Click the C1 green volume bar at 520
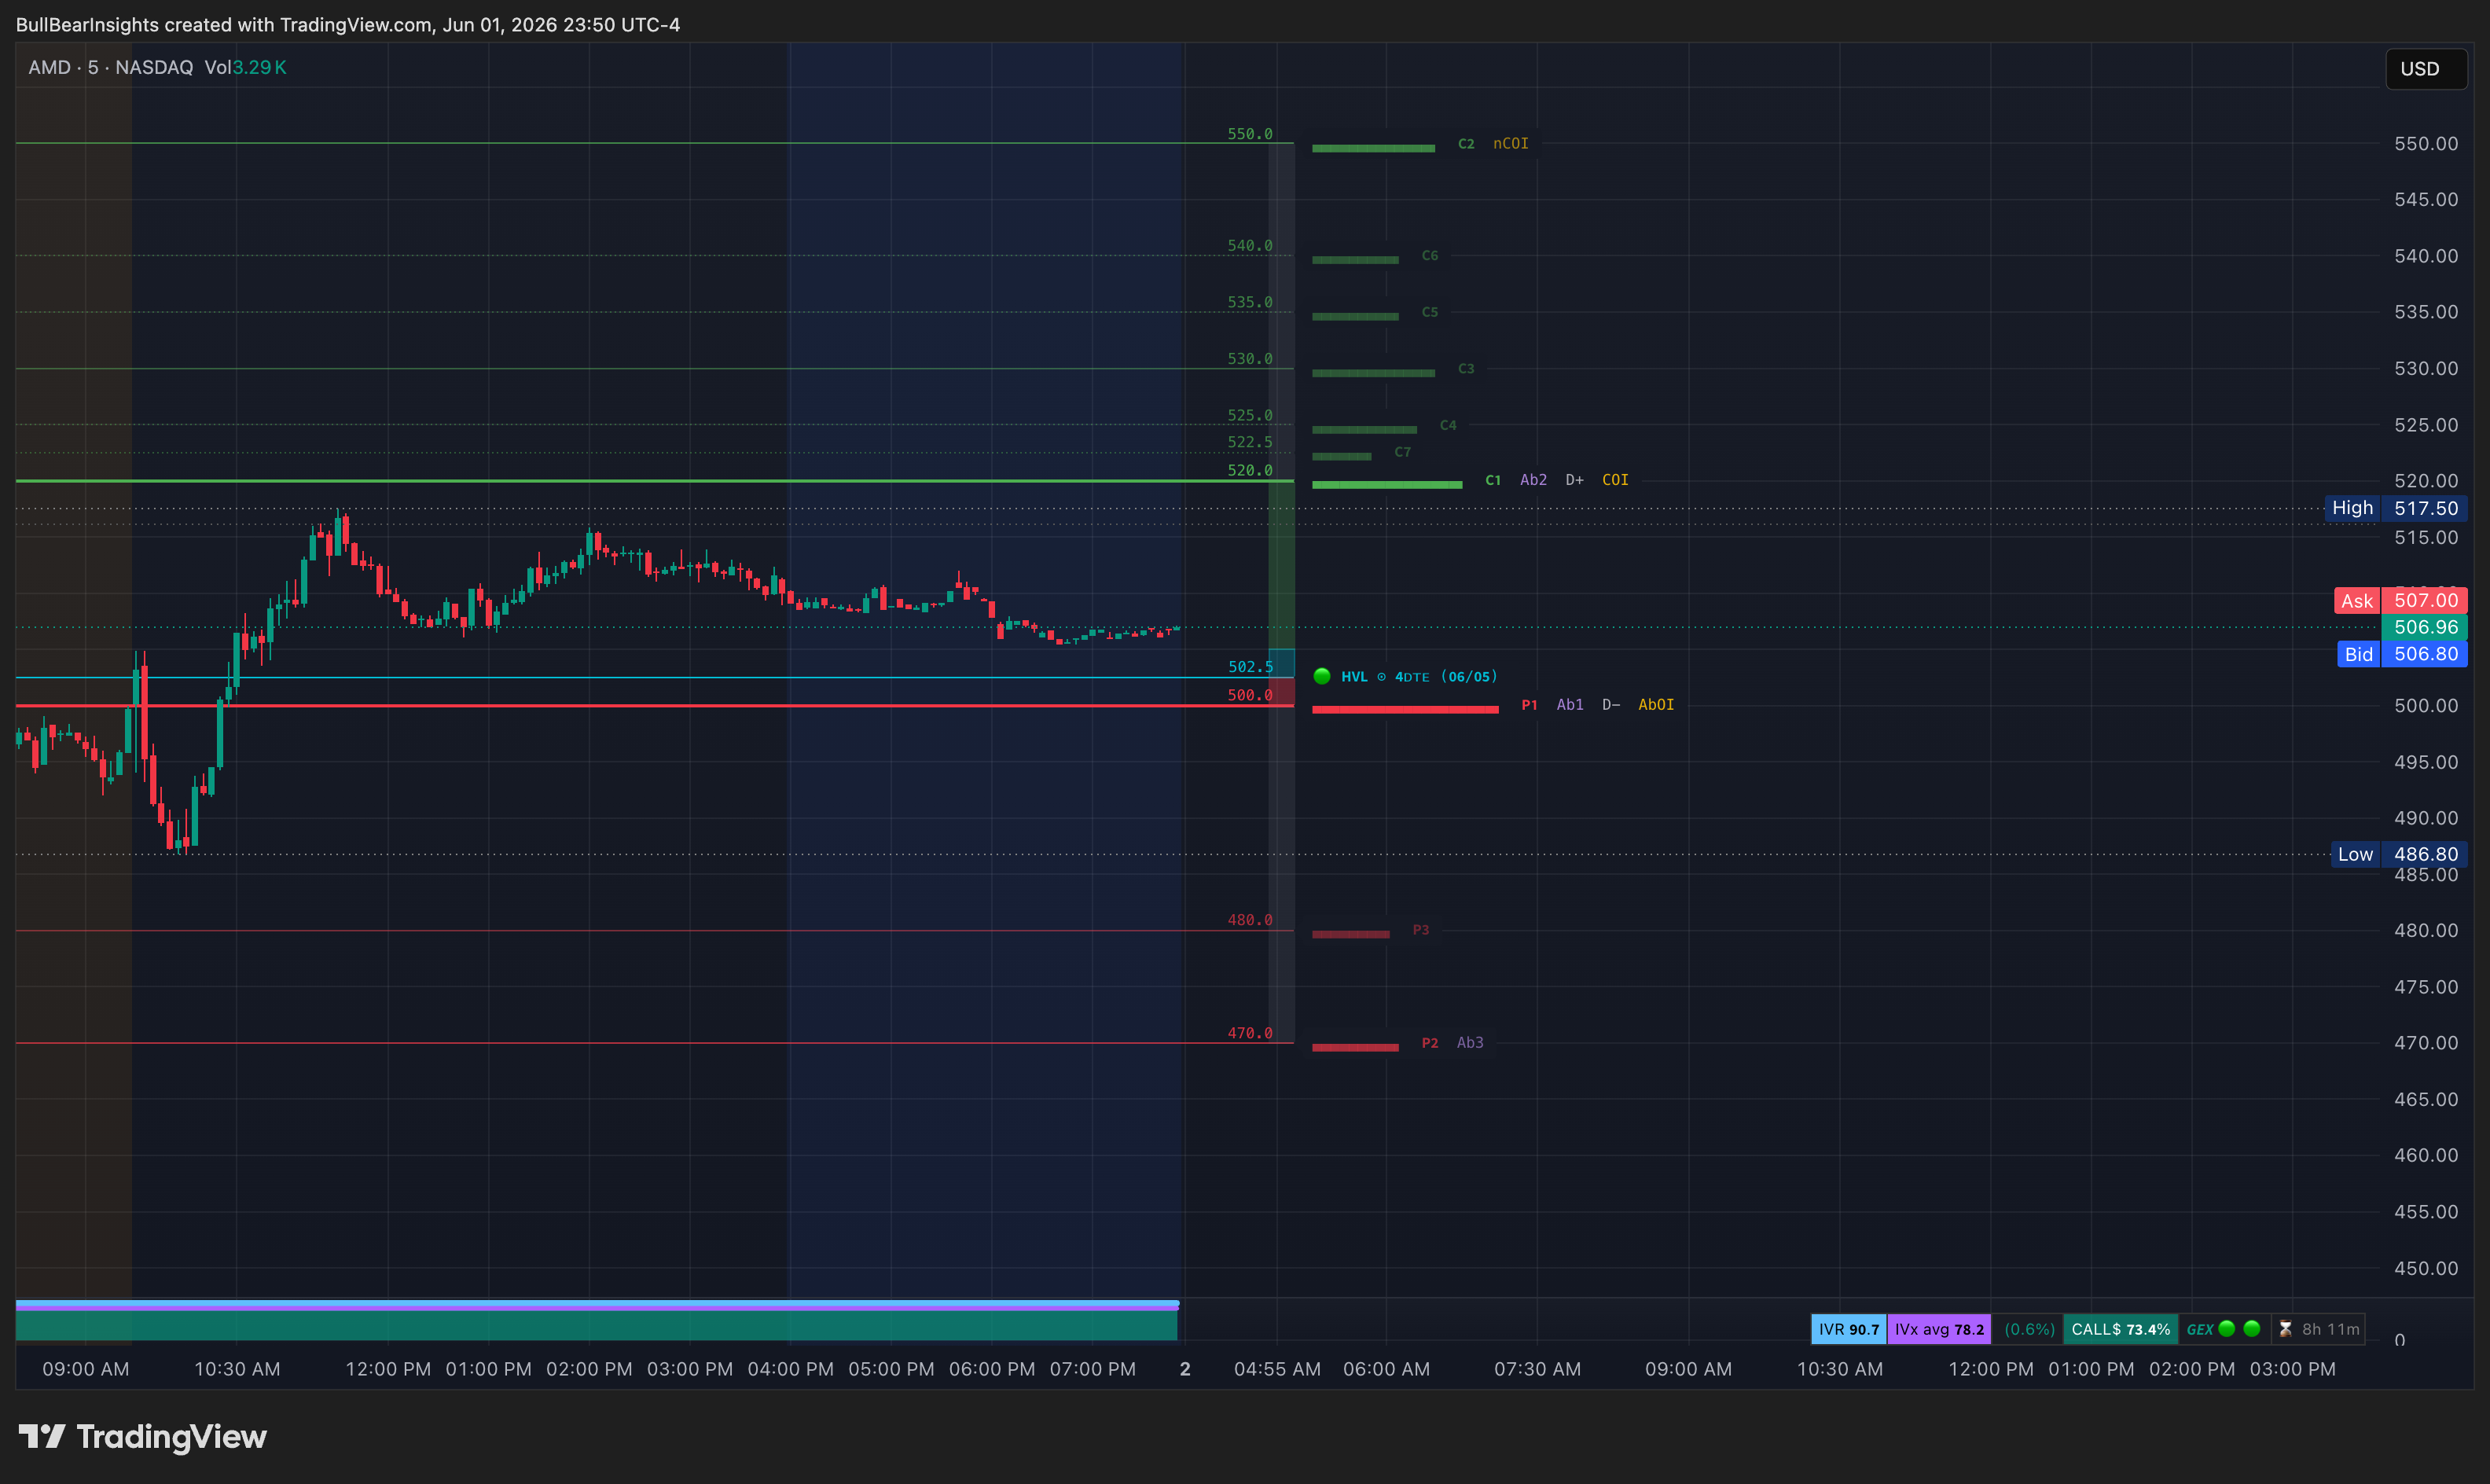This screenshot has width=2490, height=1484. click(x=1387, y=485)
